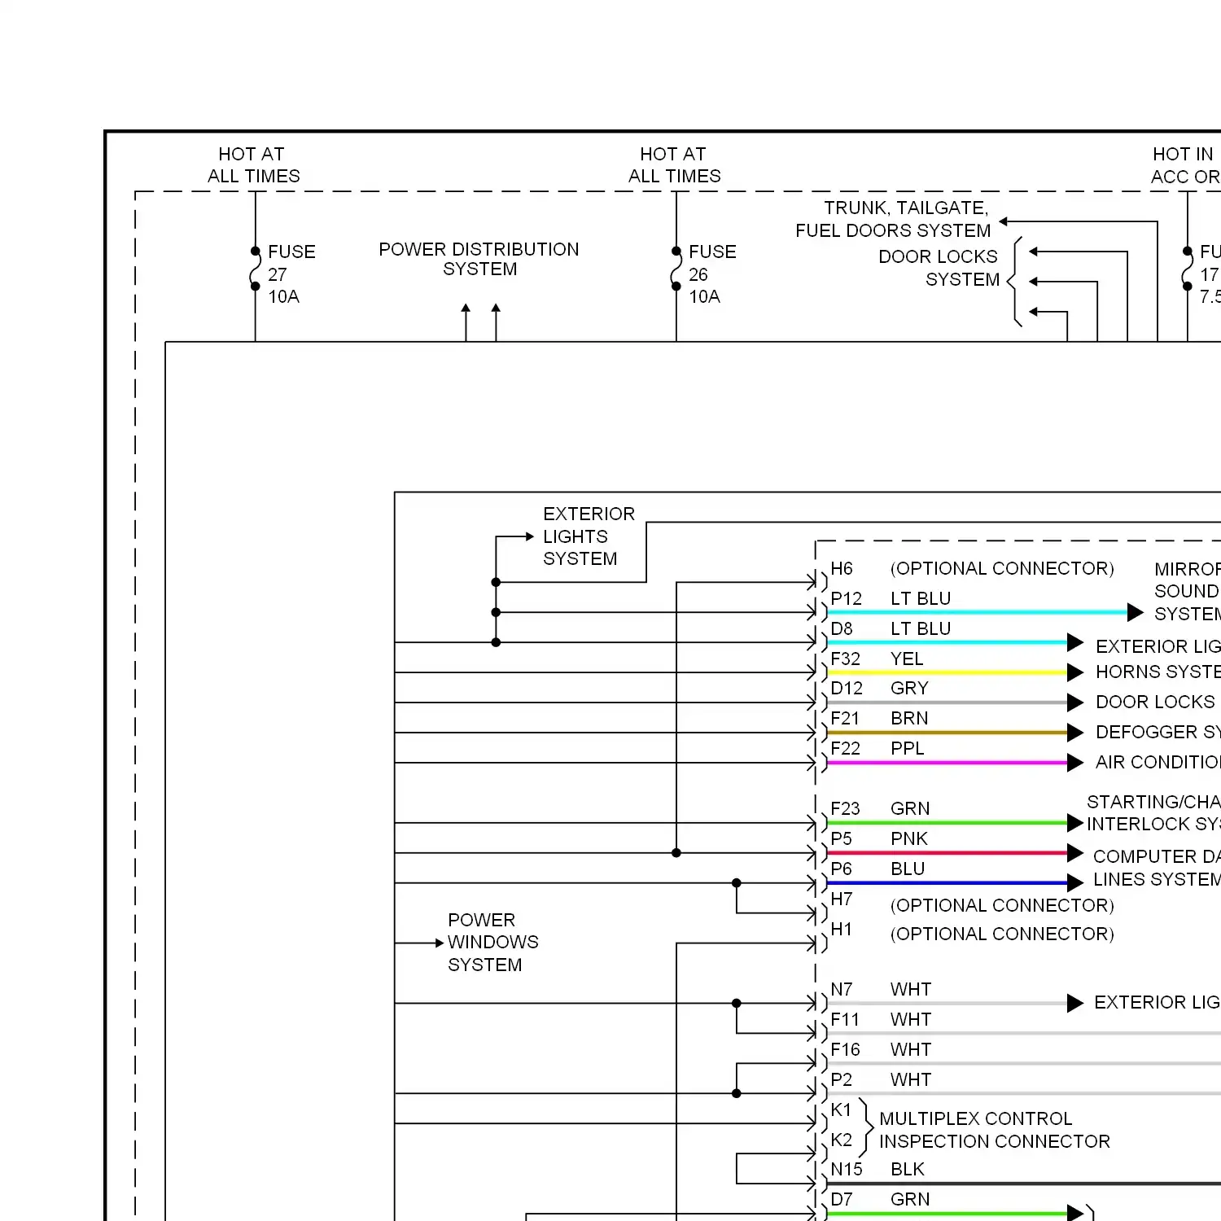The height and width of the screenshot is (1221, 1221).
Task: Click the red P5 wire line
Action: tap(947, 853)
